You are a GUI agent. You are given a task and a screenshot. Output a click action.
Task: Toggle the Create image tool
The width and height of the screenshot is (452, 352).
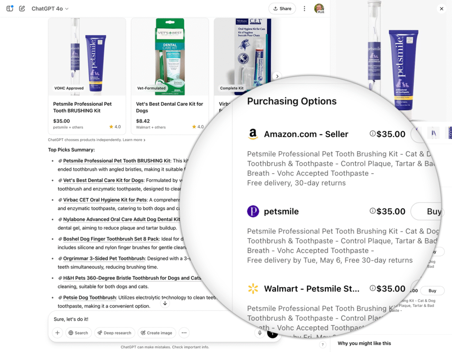pyautogui.click(x=157, y=333)
